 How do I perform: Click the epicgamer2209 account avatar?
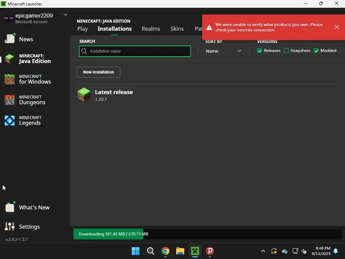tap(9, 18)
